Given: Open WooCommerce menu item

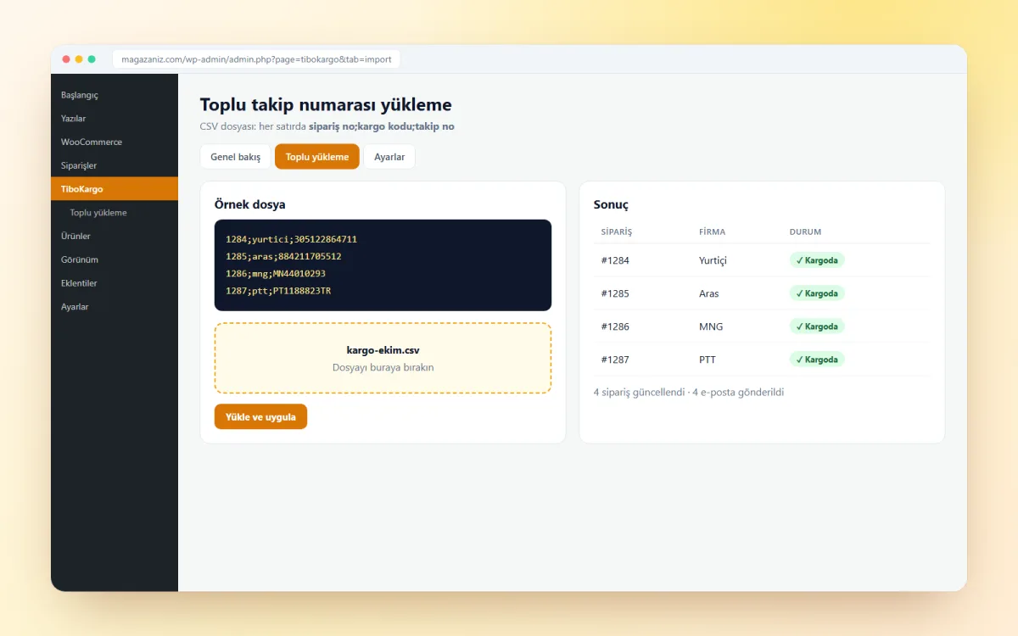Looking at the screenshot, I should point(115,142).
